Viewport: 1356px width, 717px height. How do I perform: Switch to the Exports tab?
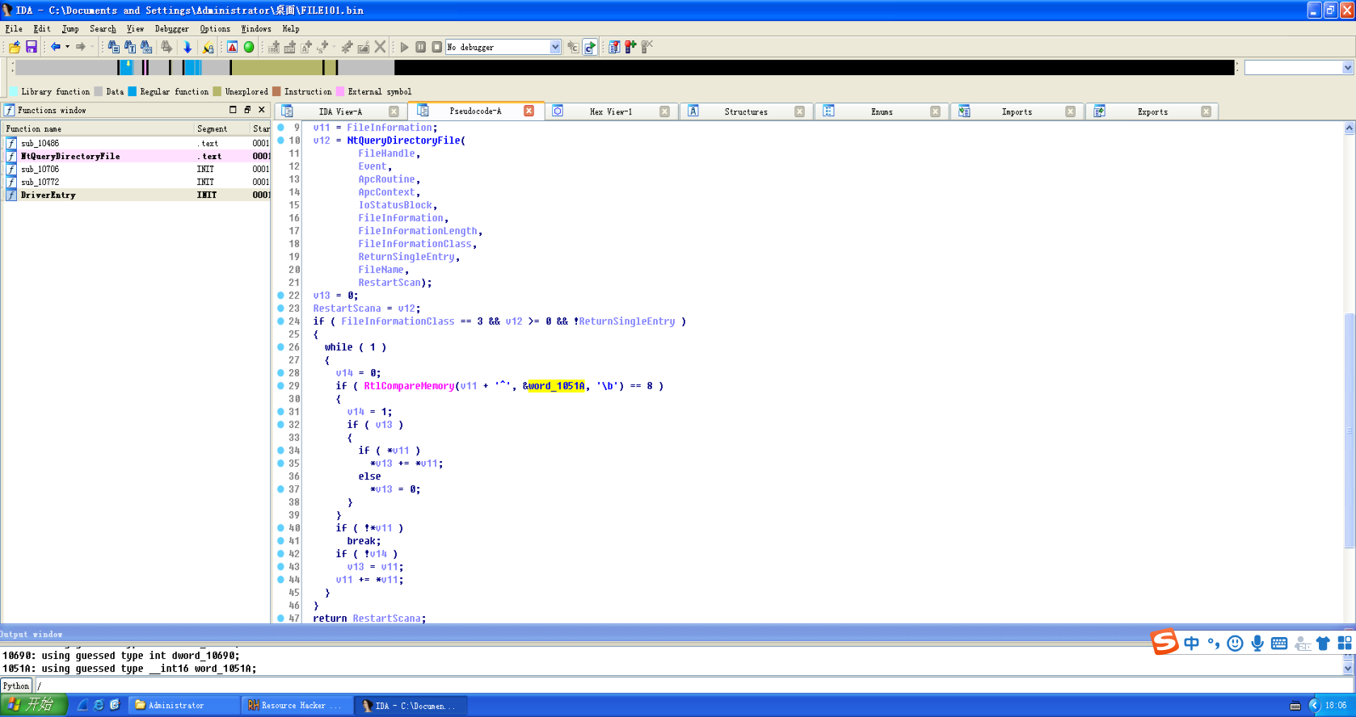click(x=1152, y=111)
